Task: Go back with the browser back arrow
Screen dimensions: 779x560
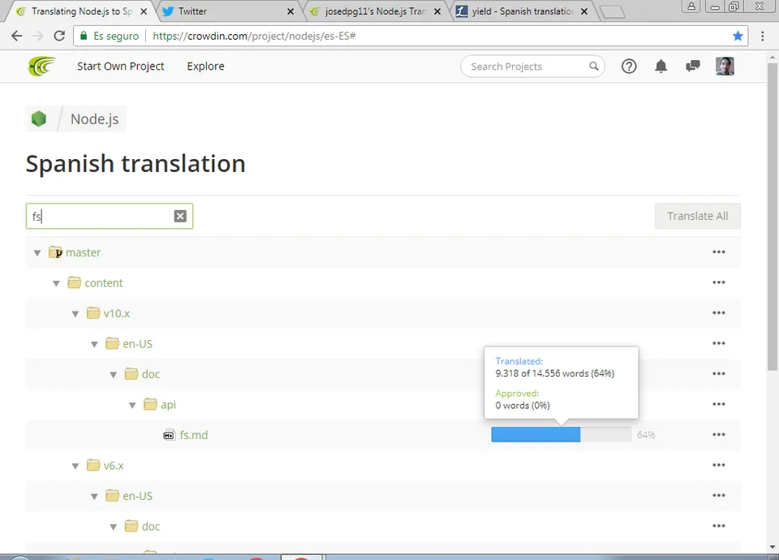Action: (17, 36)
